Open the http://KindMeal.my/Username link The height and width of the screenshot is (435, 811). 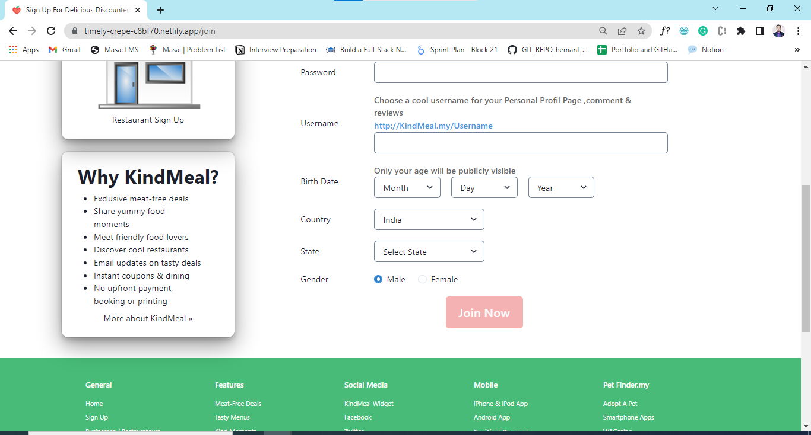(433, 126)
